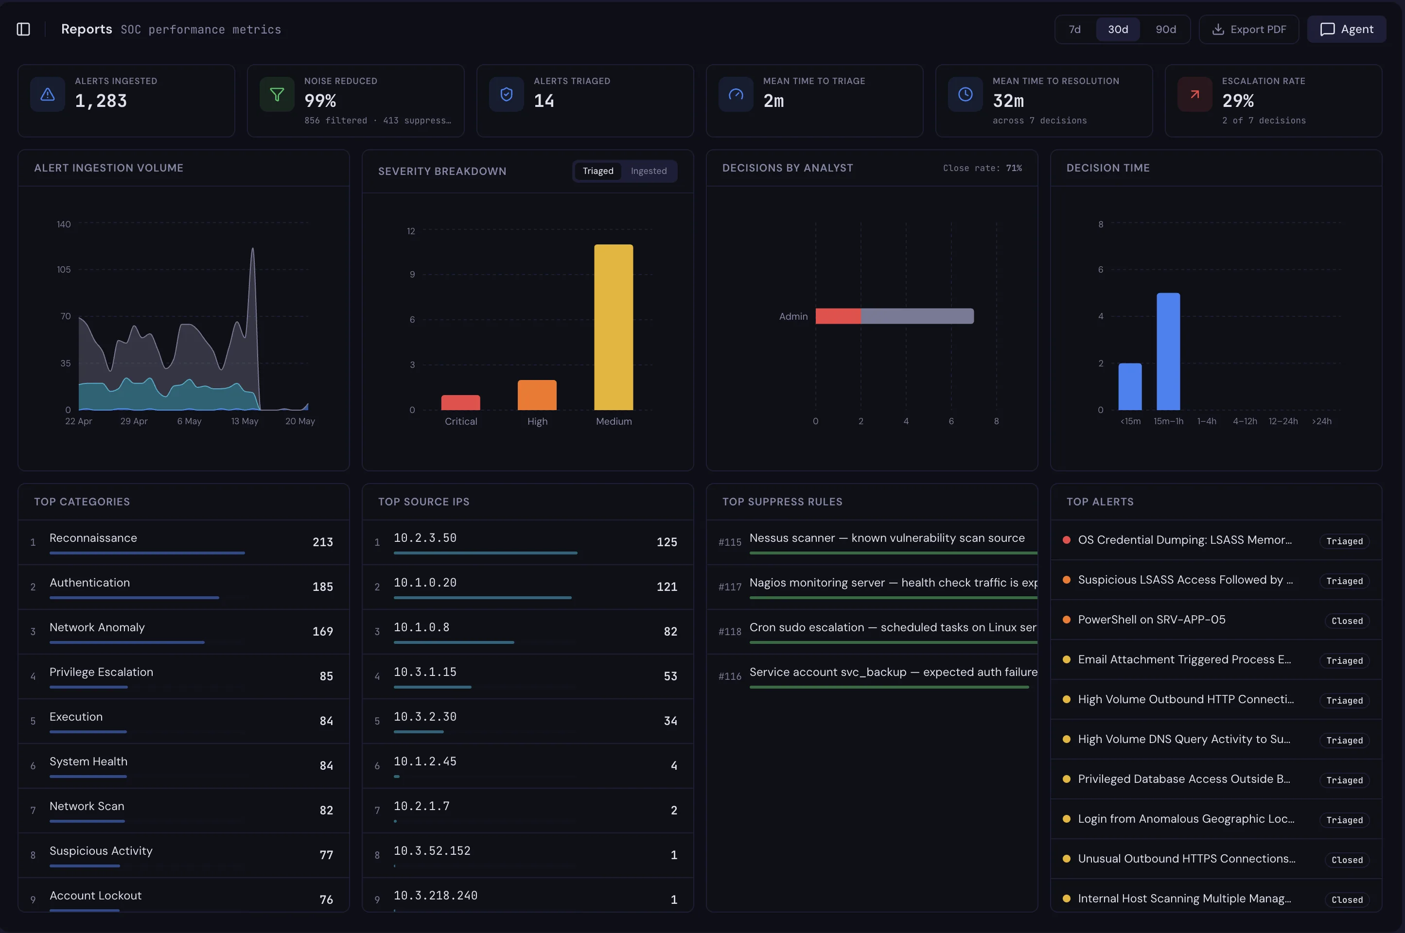This screenshot has width=1405, height=933.
Task: Select the 7d time range
Action: [1074, 29]
